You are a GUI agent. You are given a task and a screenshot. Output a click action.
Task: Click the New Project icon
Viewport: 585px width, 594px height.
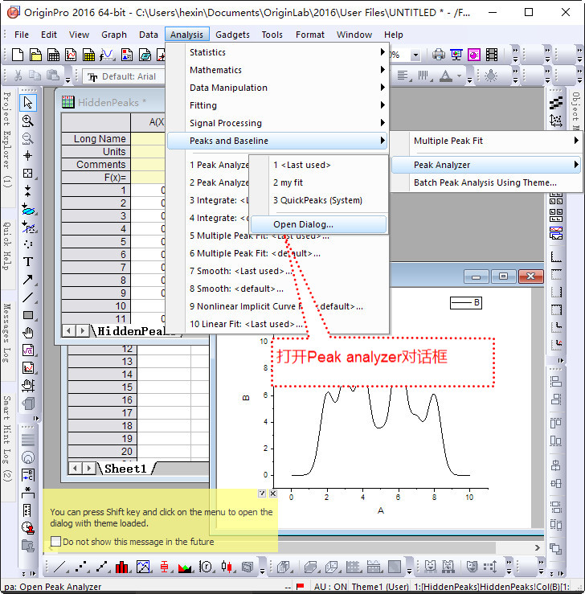15,55
